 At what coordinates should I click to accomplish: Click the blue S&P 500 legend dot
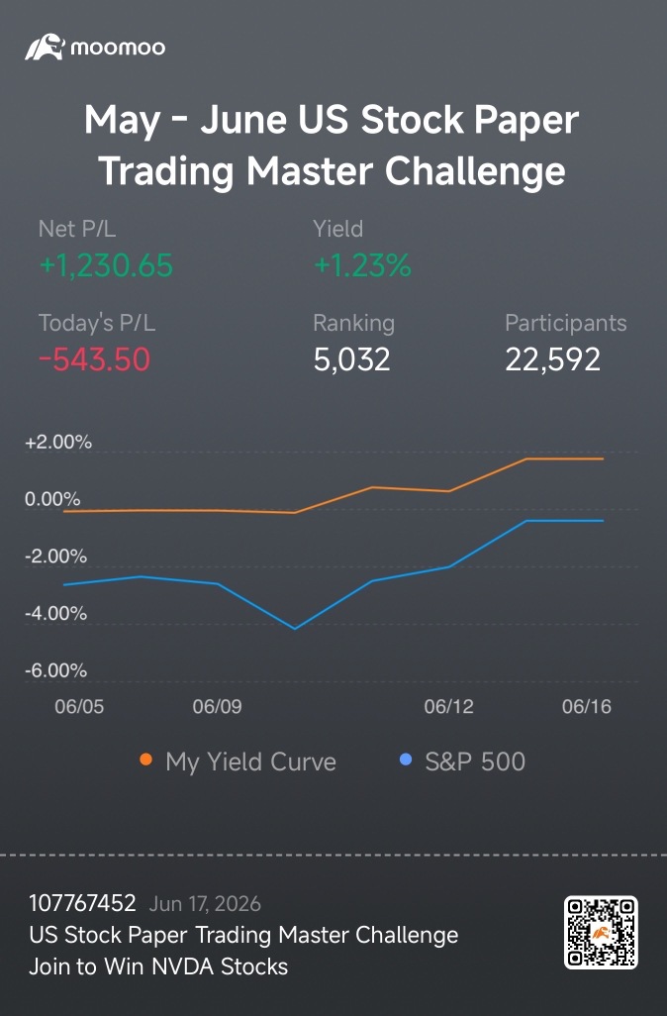[406, 761]
